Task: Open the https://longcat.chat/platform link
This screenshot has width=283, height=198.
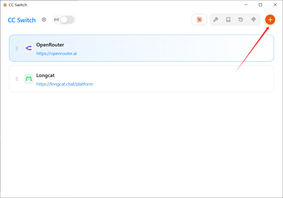Action: (65, 84)
